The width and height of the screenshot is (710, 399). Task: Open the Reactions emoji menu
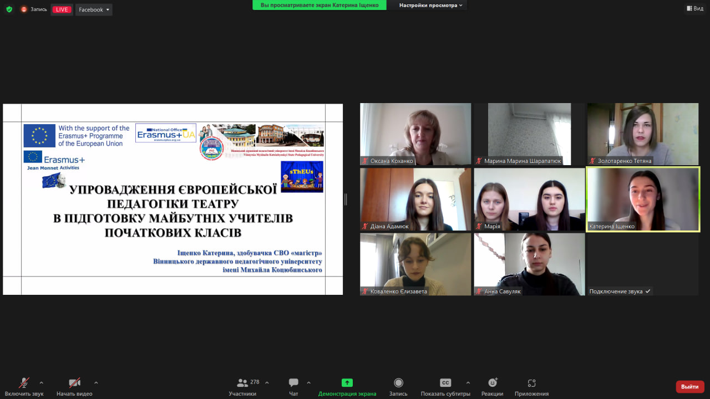492,383
